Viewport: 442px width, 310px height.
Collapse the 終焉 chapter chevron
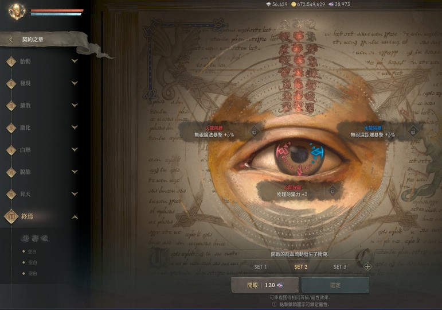click(x=75, y=217)
